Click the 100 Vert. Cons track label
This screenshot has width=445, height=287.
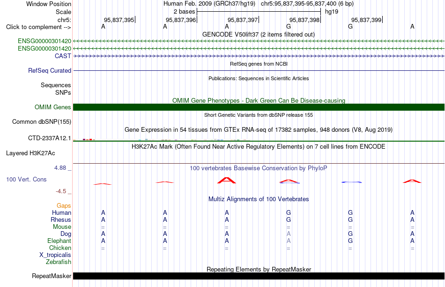pyautogui.click(x=26, y=179)
